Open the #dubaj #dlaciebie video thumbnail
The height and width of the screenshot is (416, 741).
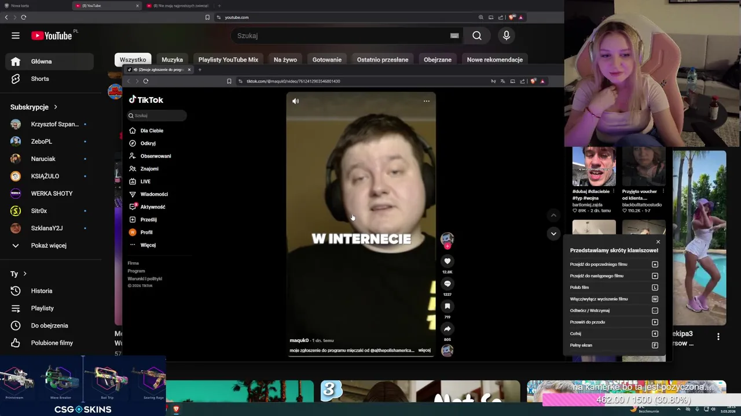tap(594, 167)
